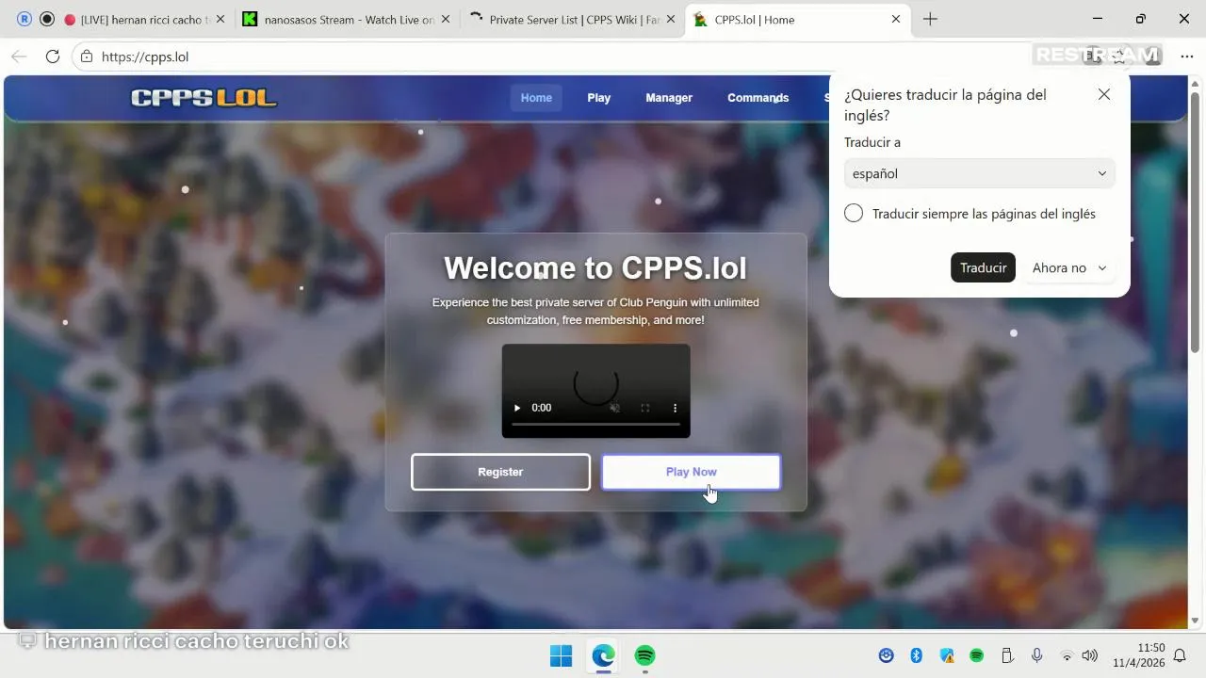Click the scrollbar down arrow
The image size is (1206, 678).
point(1195,621)
